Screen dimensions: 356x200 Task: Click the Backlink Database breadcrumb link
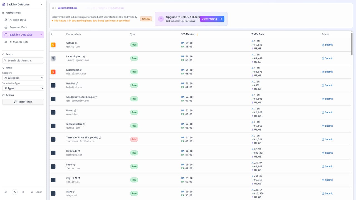(x=67, y=8)
